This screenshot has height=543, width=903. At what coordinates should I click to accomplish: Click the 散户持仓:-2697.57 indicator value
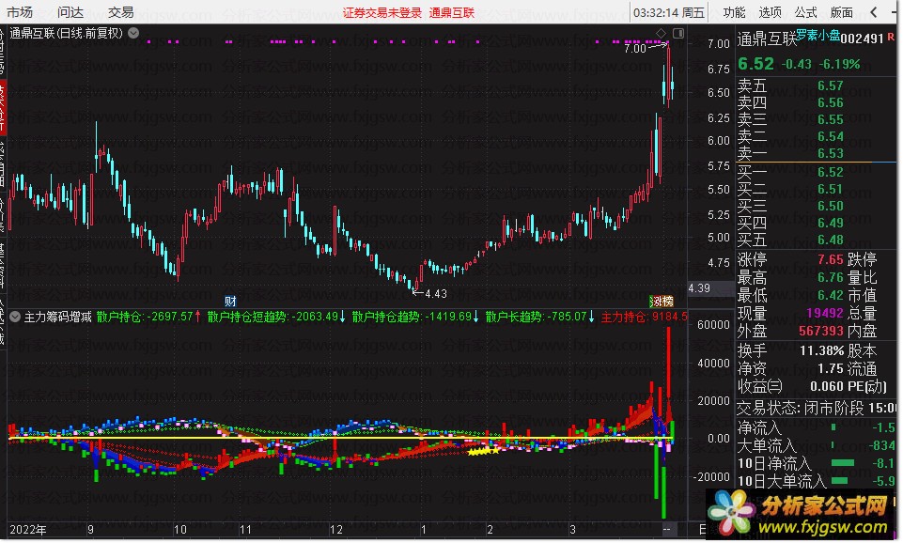[x=148, y=317]
